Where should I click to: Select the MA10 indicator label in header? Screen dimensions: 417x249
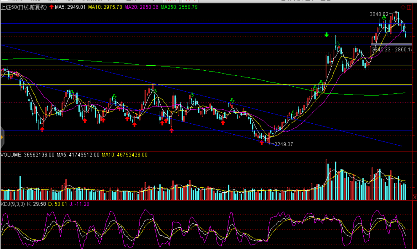click(x=105, y=7)
